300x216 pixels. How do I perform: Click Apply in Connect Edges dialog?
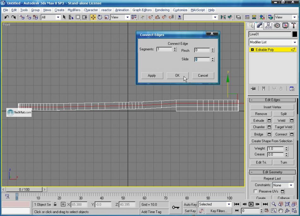click(x=152, y=75)
